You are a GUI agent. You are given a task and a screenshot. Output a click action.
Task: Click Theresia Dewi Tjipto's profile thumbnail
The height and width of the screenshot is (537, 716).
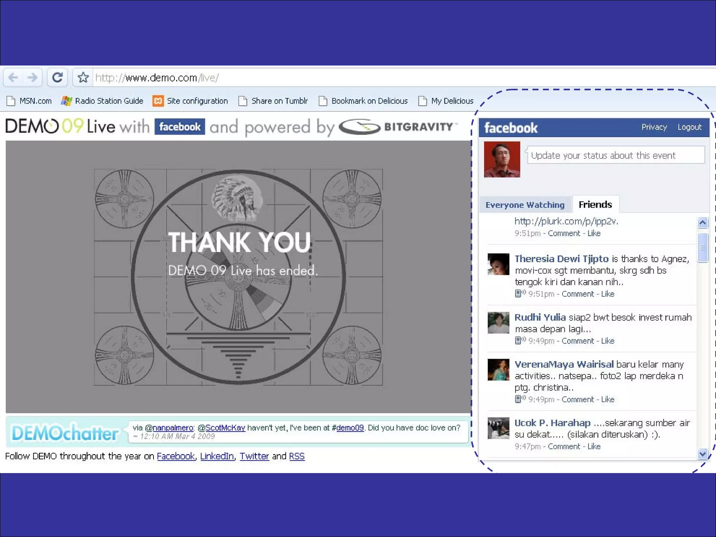click(x=498, y=264)
